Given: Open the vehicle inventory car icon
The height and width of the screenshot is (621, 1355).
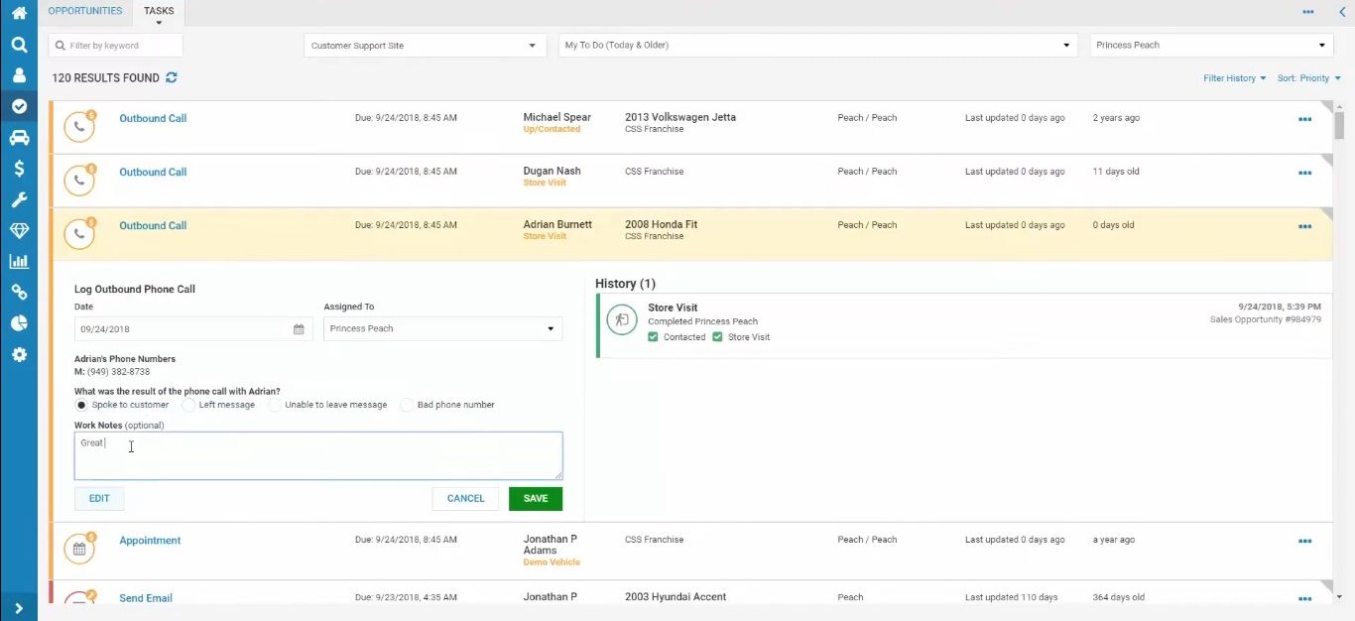Looking at the screenshot, I should coord(19,137).
